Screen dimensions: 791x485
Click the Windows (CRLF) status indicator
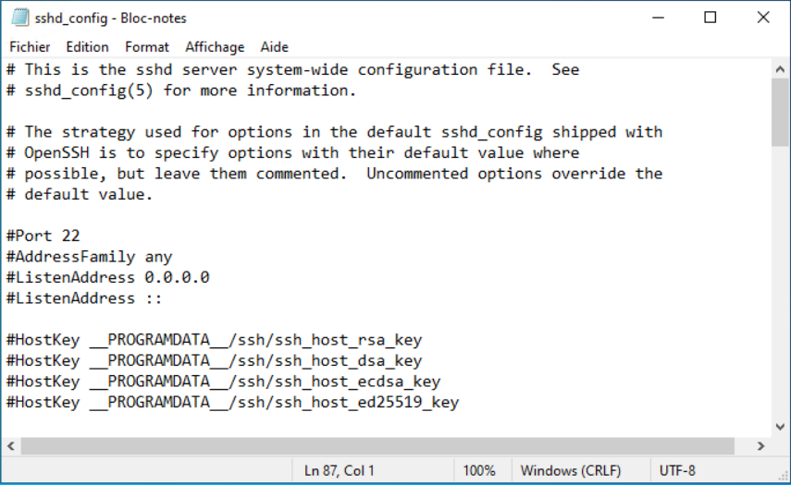click(x=570, y=470)
